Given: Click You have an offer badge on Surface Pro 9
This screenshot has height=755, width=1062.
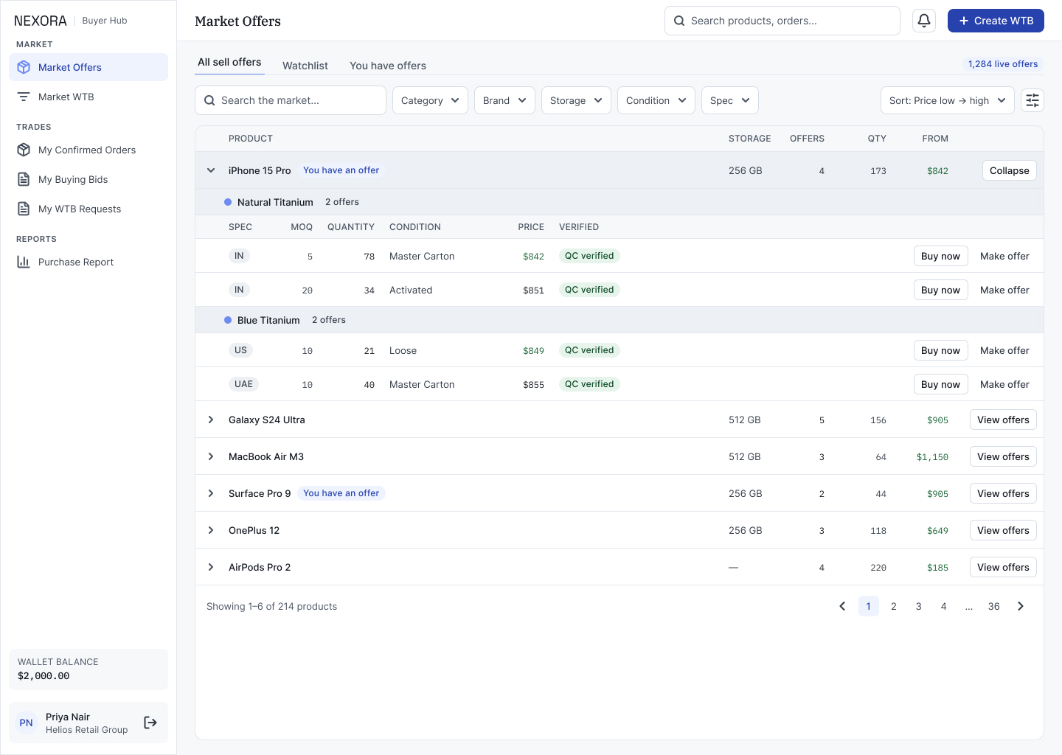Looking at the screenshot, I should pyautogui.click(x=341, y=493).
